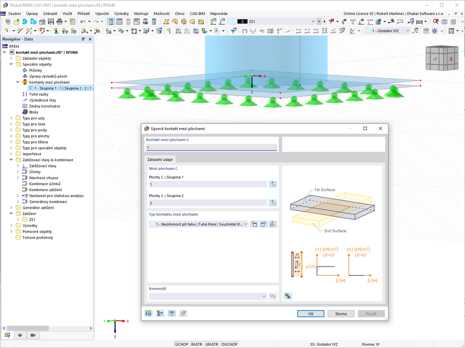Screen dimensions: 465x348
Task: Click the wireframe display cube icon
Action: [444, 21]
